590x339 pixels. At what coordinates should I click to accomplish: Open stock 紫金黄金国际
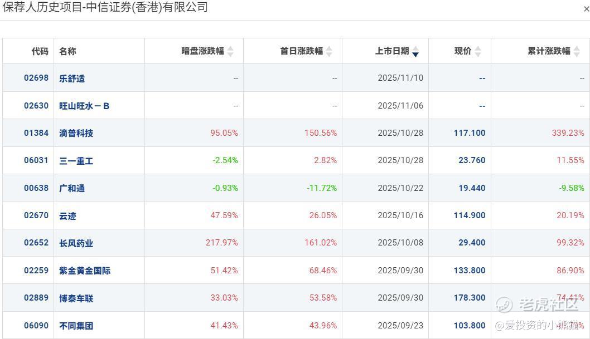click(x=85, y=271)
